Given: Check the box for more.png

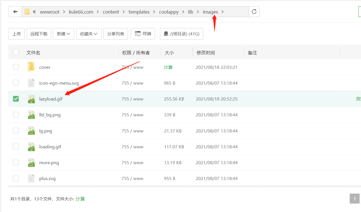Looking at the screenshot, I should [16, 162].
